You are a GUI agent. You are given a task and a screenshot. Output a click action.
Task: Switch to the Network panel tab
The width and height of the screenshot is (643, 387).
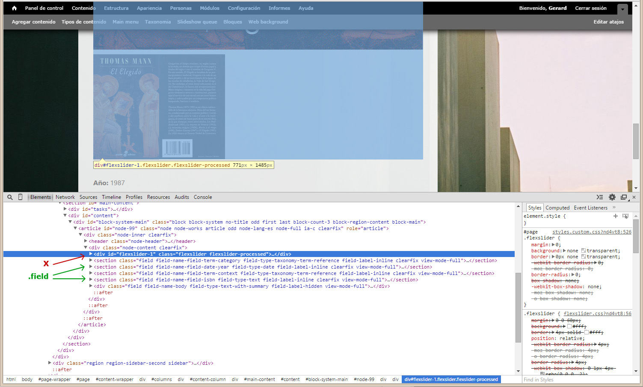point(65,197)
